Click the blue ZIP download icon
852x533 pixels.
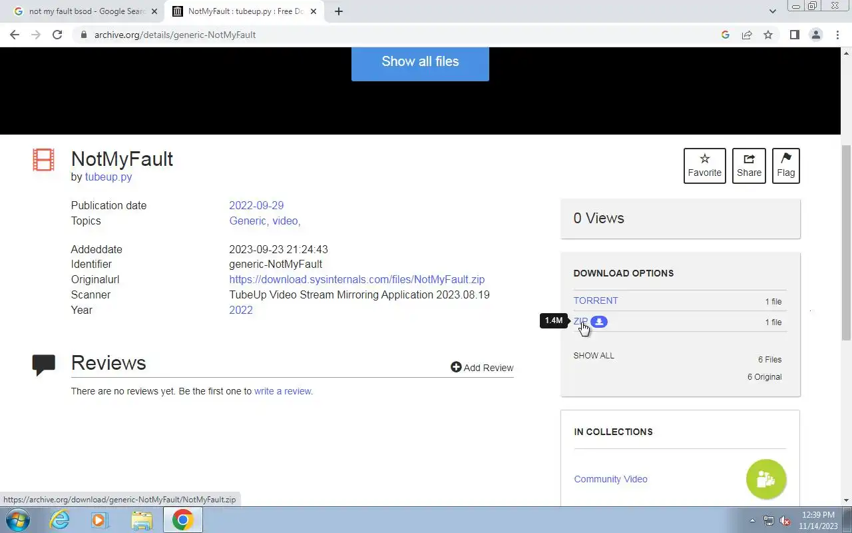point(599,322)
